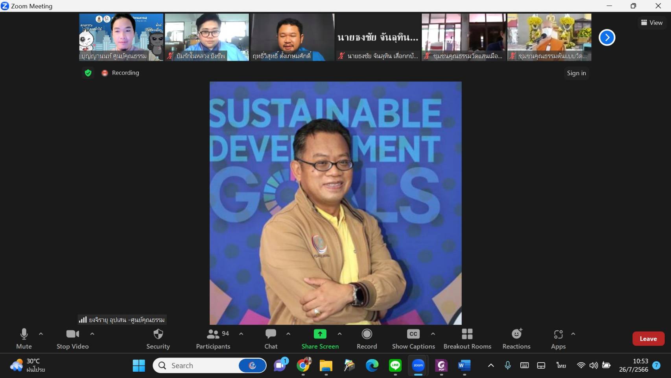Image resolution: width=671 pixels, height=378 pixels.
Task: Expand Share Screen options arrow
Action: click(x=339, y=334)
